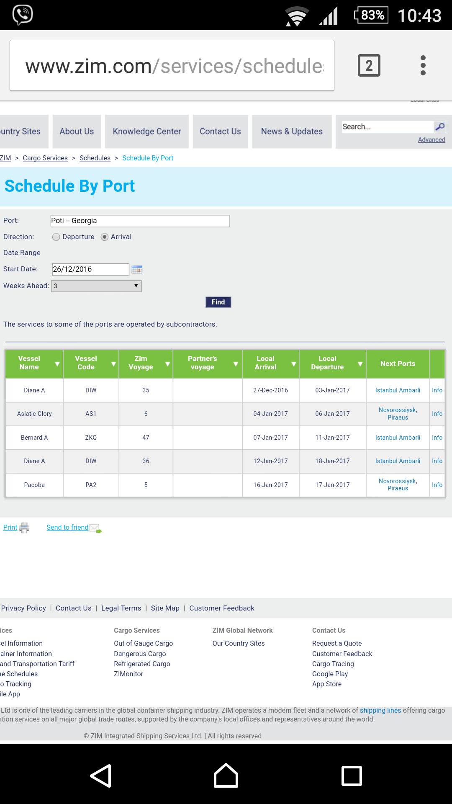This screenshot has height=804, width=452.
Task: Open the News & Updates menu tab
Action: coord(292,131)
